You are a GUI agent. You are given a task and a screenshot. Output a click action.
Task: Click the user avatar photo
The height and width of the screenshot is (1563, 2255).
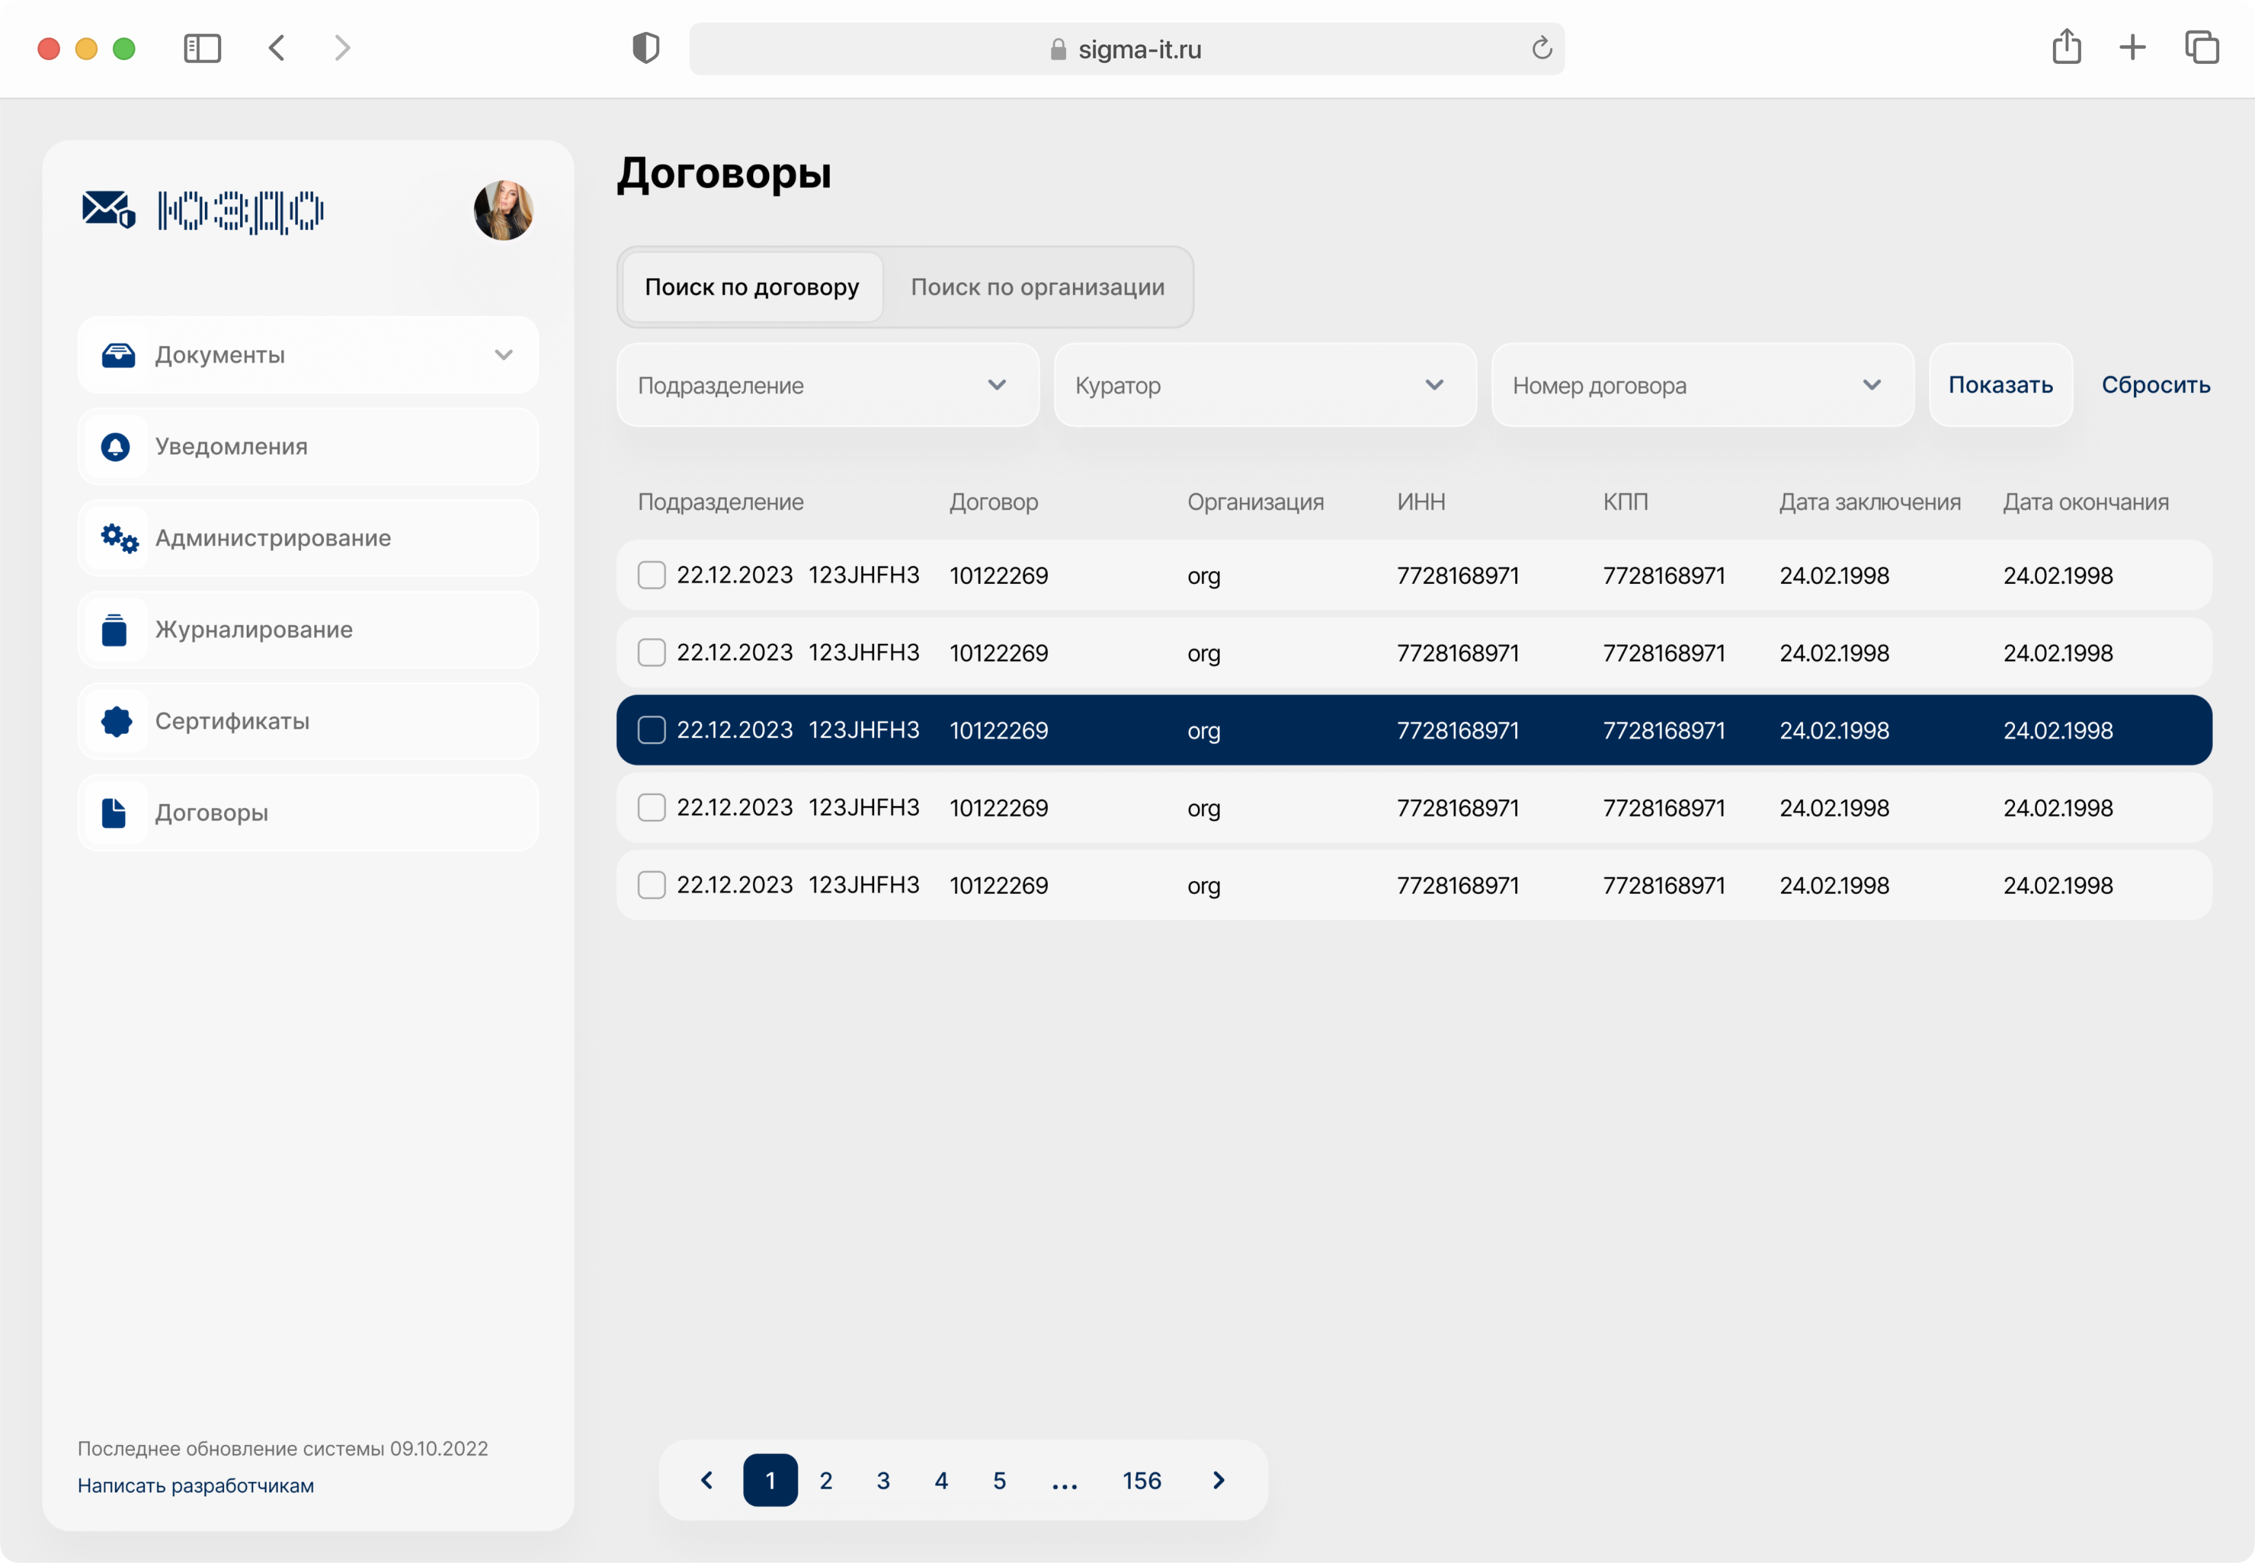[504, 210]
